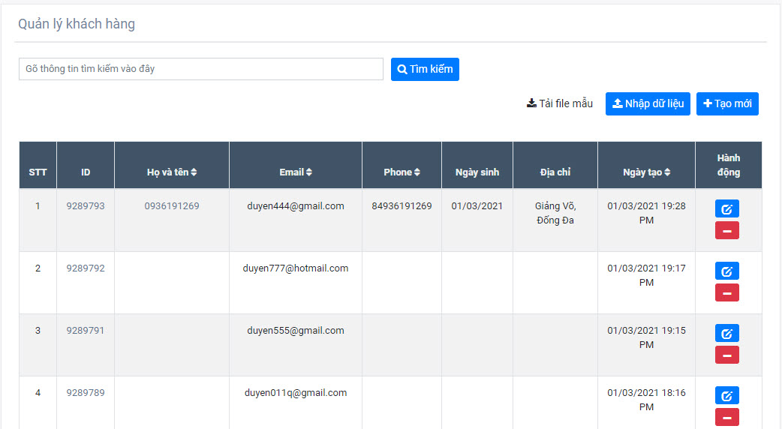Edit customer with ID 9289789

pyautogui.click(x=726, y=396)
